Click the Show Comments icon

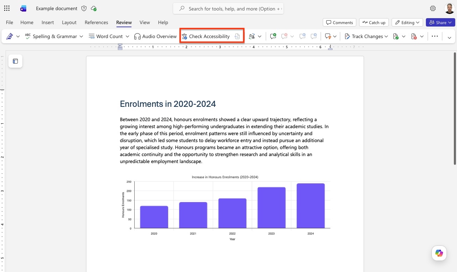click(x=328, y=36)
